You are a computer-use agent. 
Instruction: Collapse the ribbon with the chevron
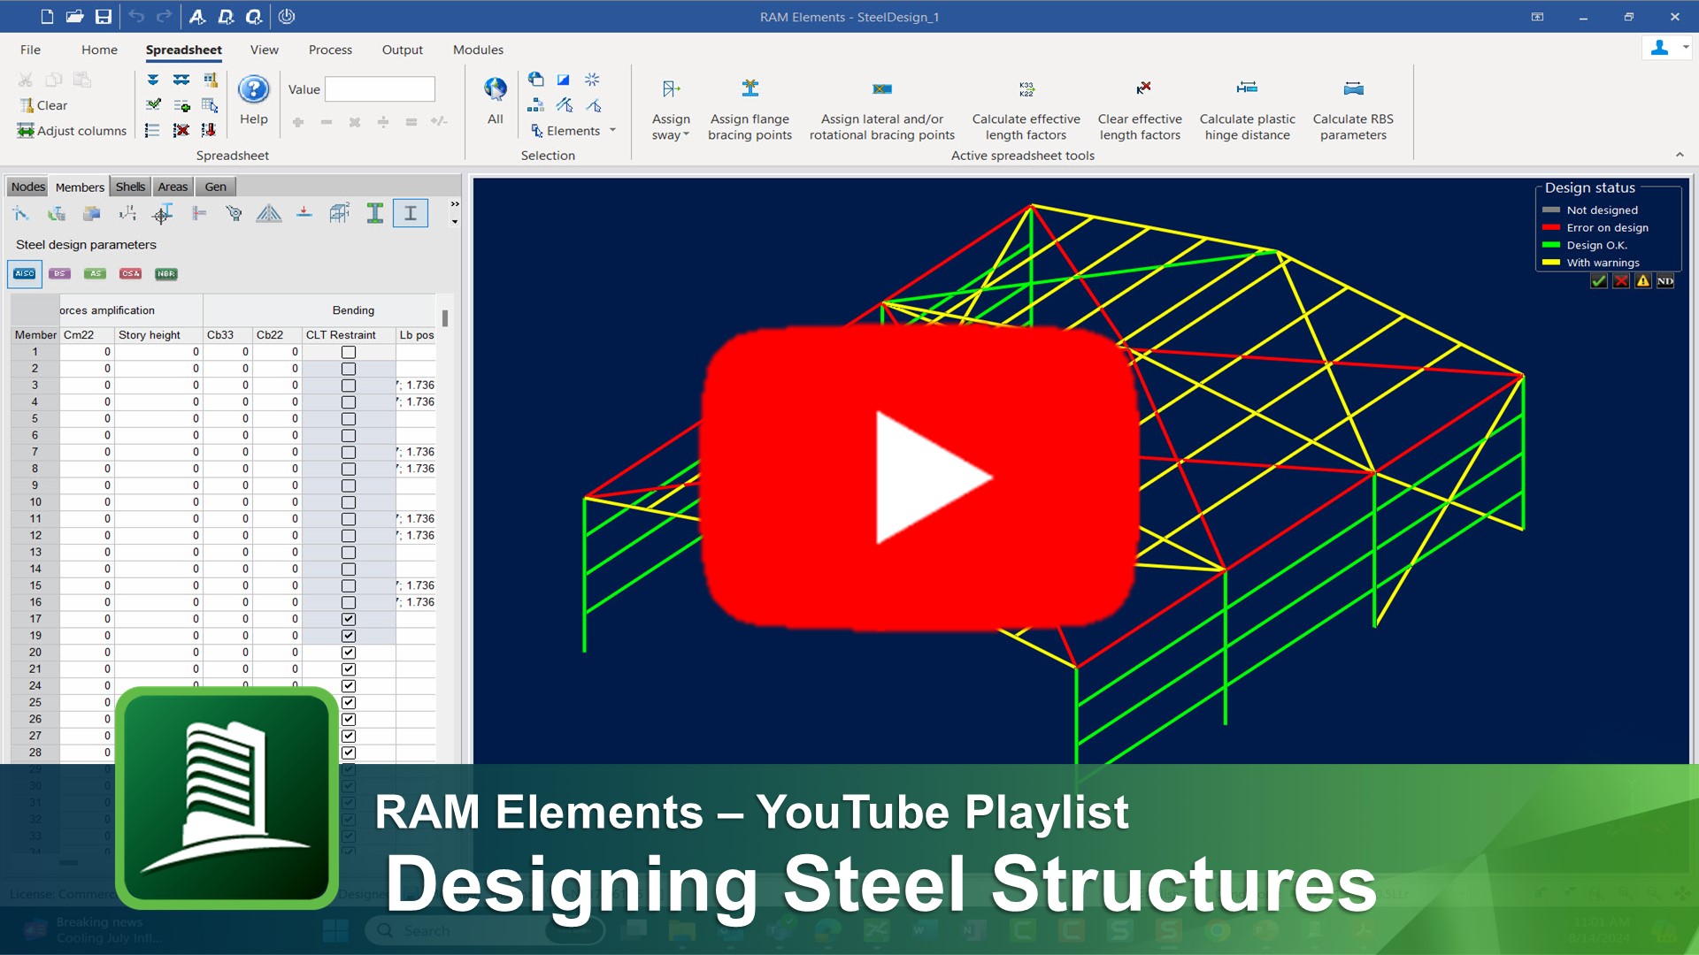1680,155
